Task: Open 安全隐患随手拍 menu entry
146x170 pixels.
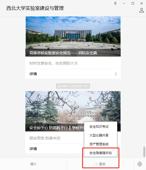Action: pos(101,153)
